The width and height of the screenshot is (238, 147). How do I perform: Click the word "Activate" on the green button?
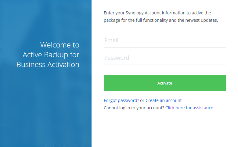[165, 83]
